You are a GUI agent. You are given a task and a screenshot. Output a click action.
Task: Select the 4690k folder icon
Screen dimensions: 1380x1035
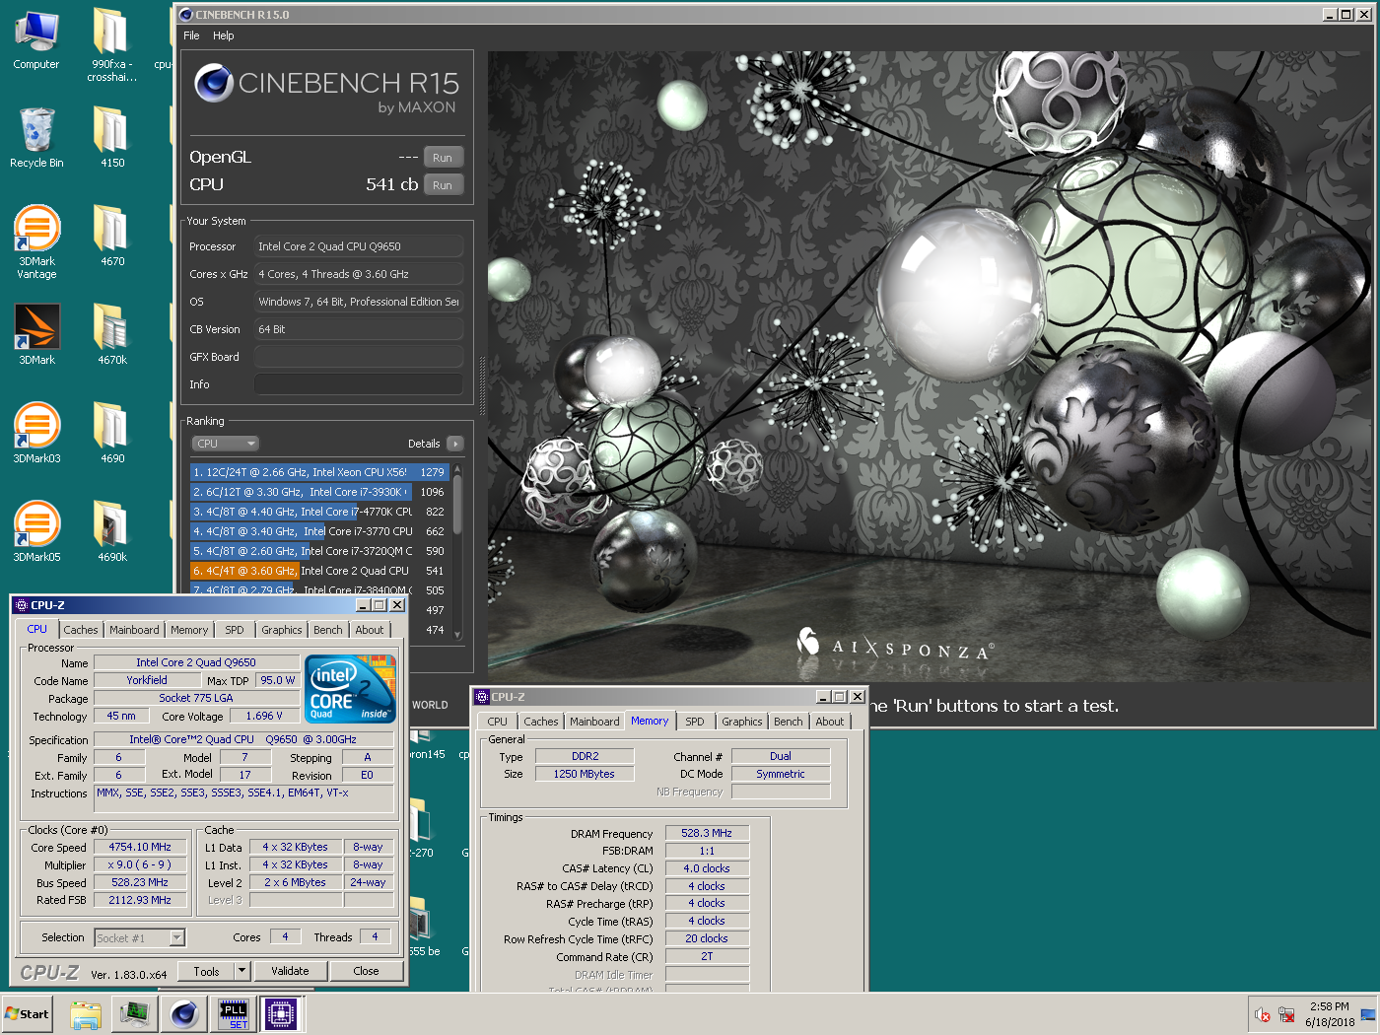(x=111, y=532)
